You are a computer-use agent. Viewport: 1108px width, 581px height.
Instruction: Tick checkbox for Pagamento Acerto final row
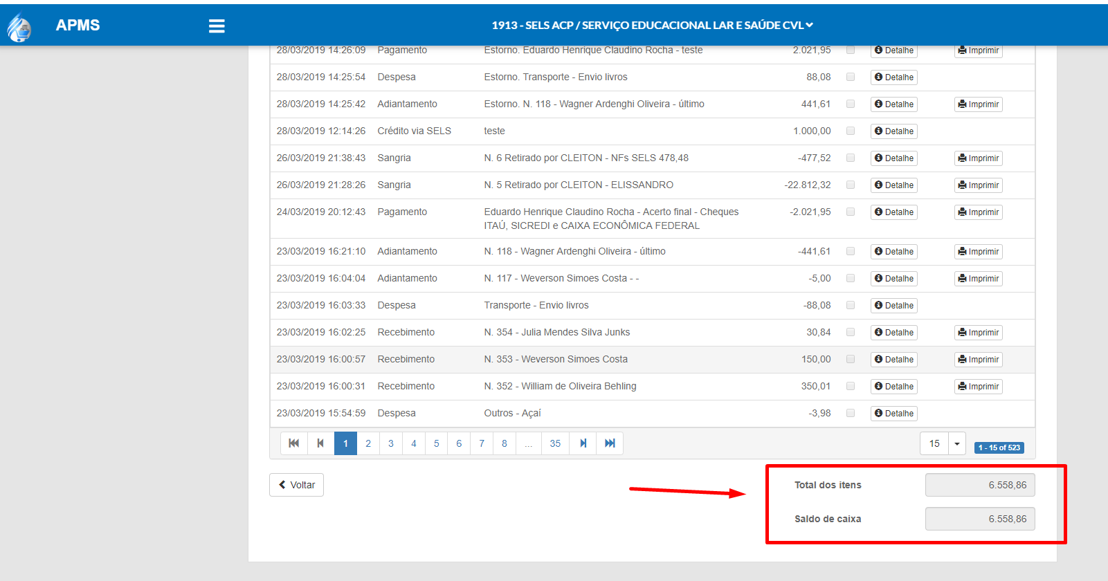pyautogui.click(x=851, y=212)
